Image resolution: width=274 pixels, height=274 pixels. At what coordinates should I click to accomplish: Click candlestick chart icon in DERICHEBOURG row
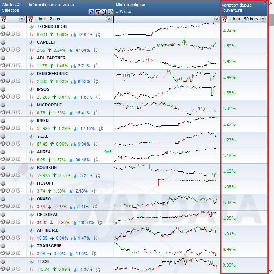coord(31,81)
